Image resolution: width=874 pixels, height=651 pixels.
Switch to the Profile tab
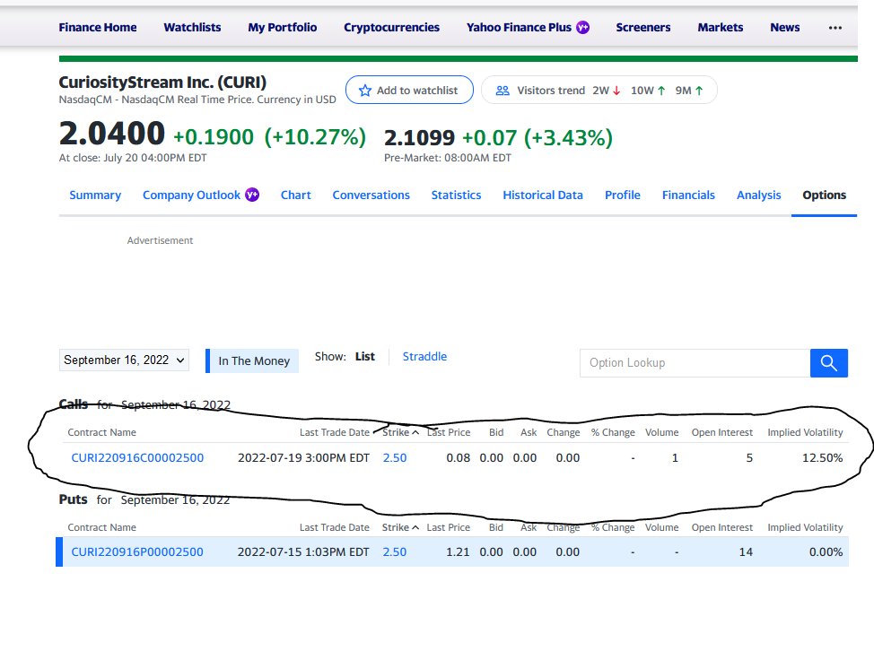623,195
